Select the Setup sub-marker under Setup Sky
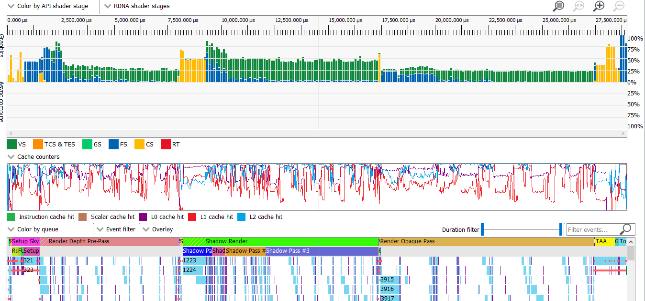This screenshot has width=645, height=301. point(31,251)
